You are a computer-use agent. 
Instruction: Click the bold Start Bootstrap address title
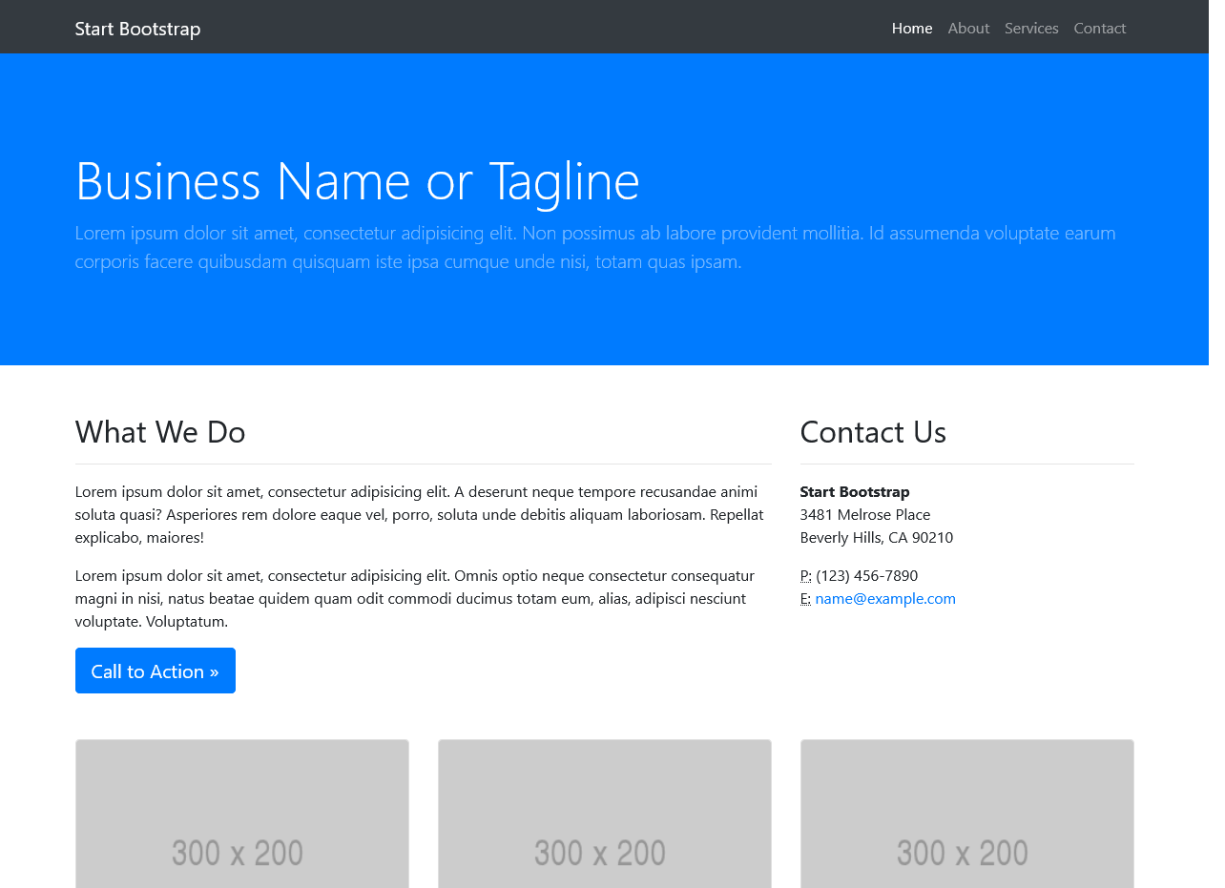click(x=854, y=491)
